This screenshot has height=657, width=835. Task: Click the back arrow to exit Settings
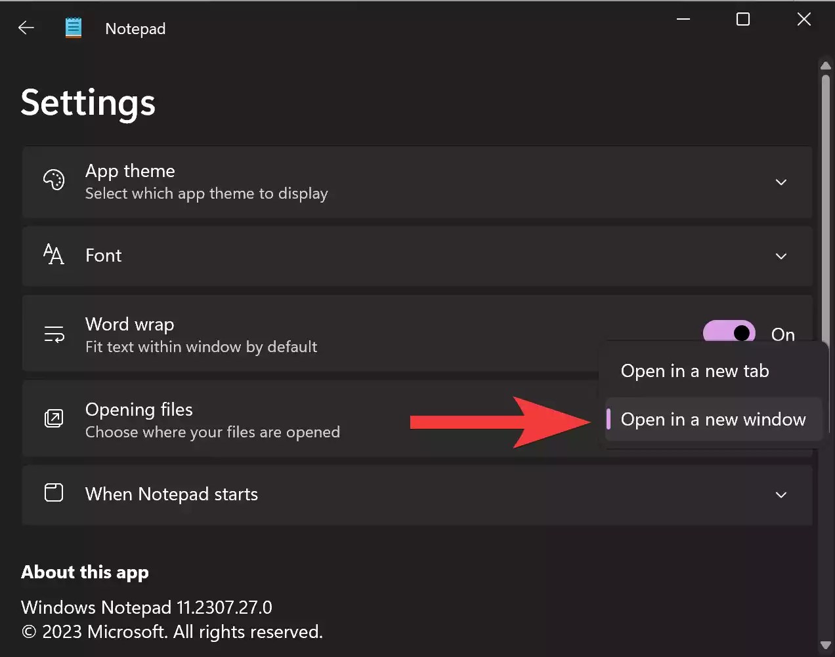26,27
